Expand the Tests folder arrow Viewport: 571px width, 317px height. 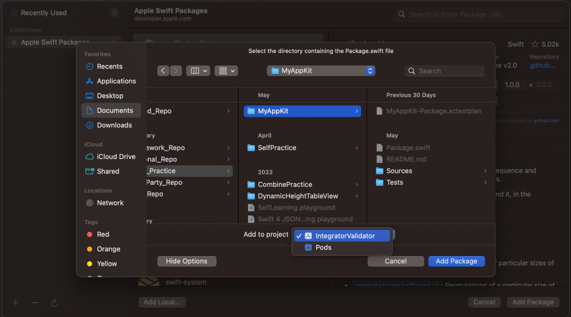pyautogui.click(x=485, y=182)
